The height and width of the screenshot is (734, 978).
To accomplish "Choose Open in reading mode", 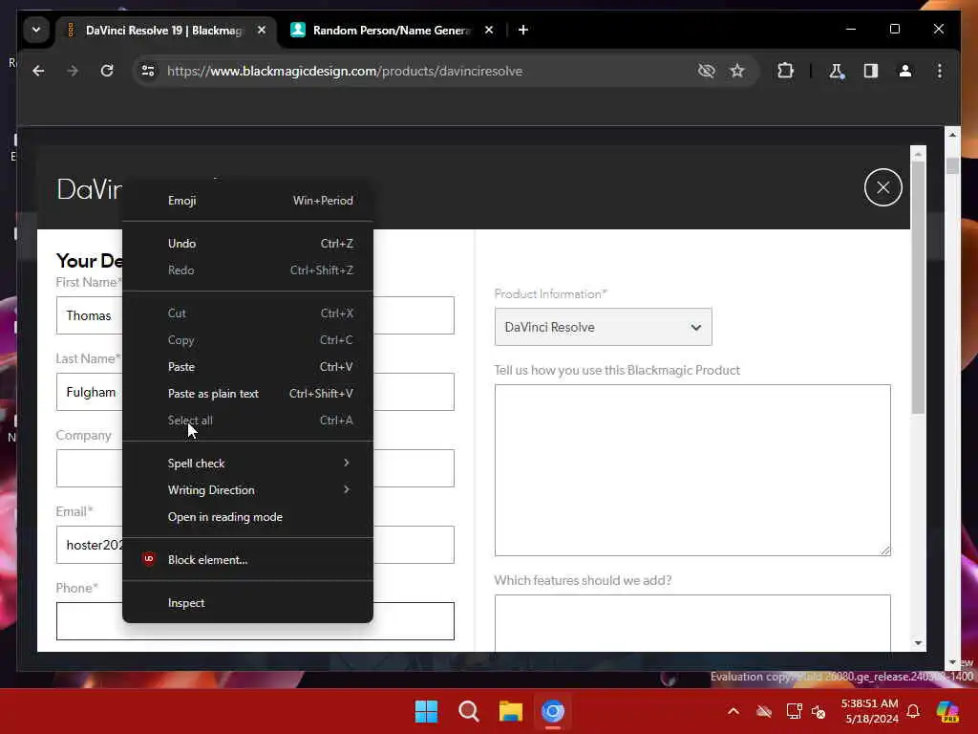I will click(247, 517).
